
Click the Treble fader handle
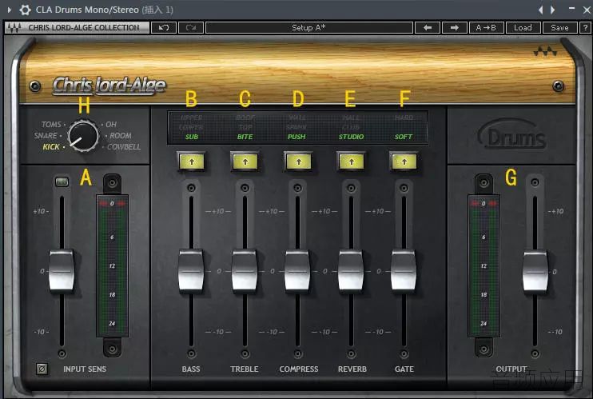coord(245,271)
